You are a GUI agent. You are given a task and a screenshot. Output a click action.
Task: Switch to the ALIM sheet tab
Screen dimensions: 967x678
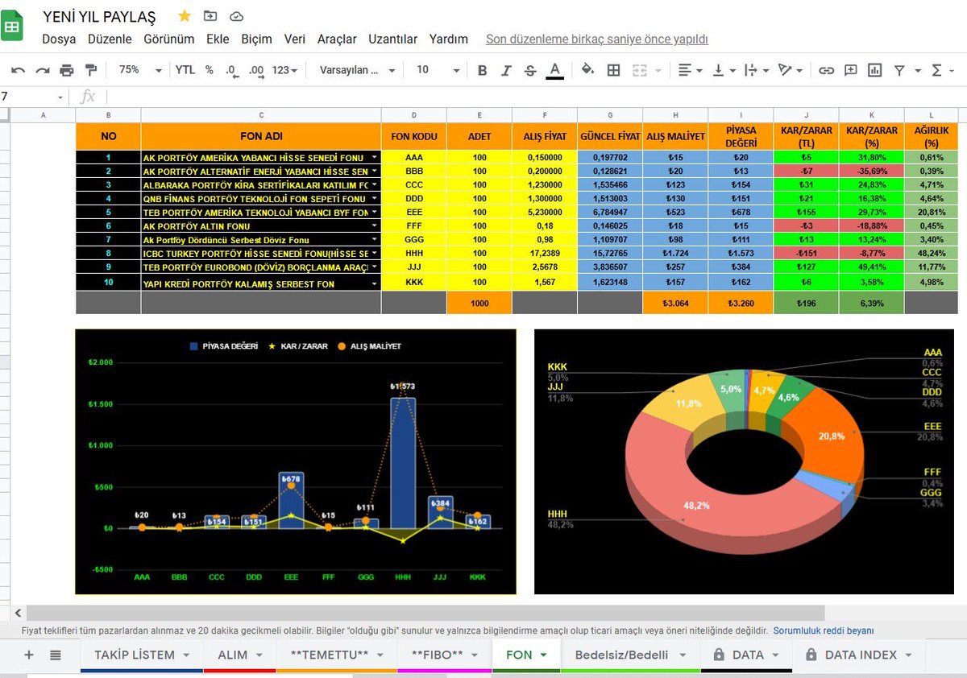tap(240, 655)
